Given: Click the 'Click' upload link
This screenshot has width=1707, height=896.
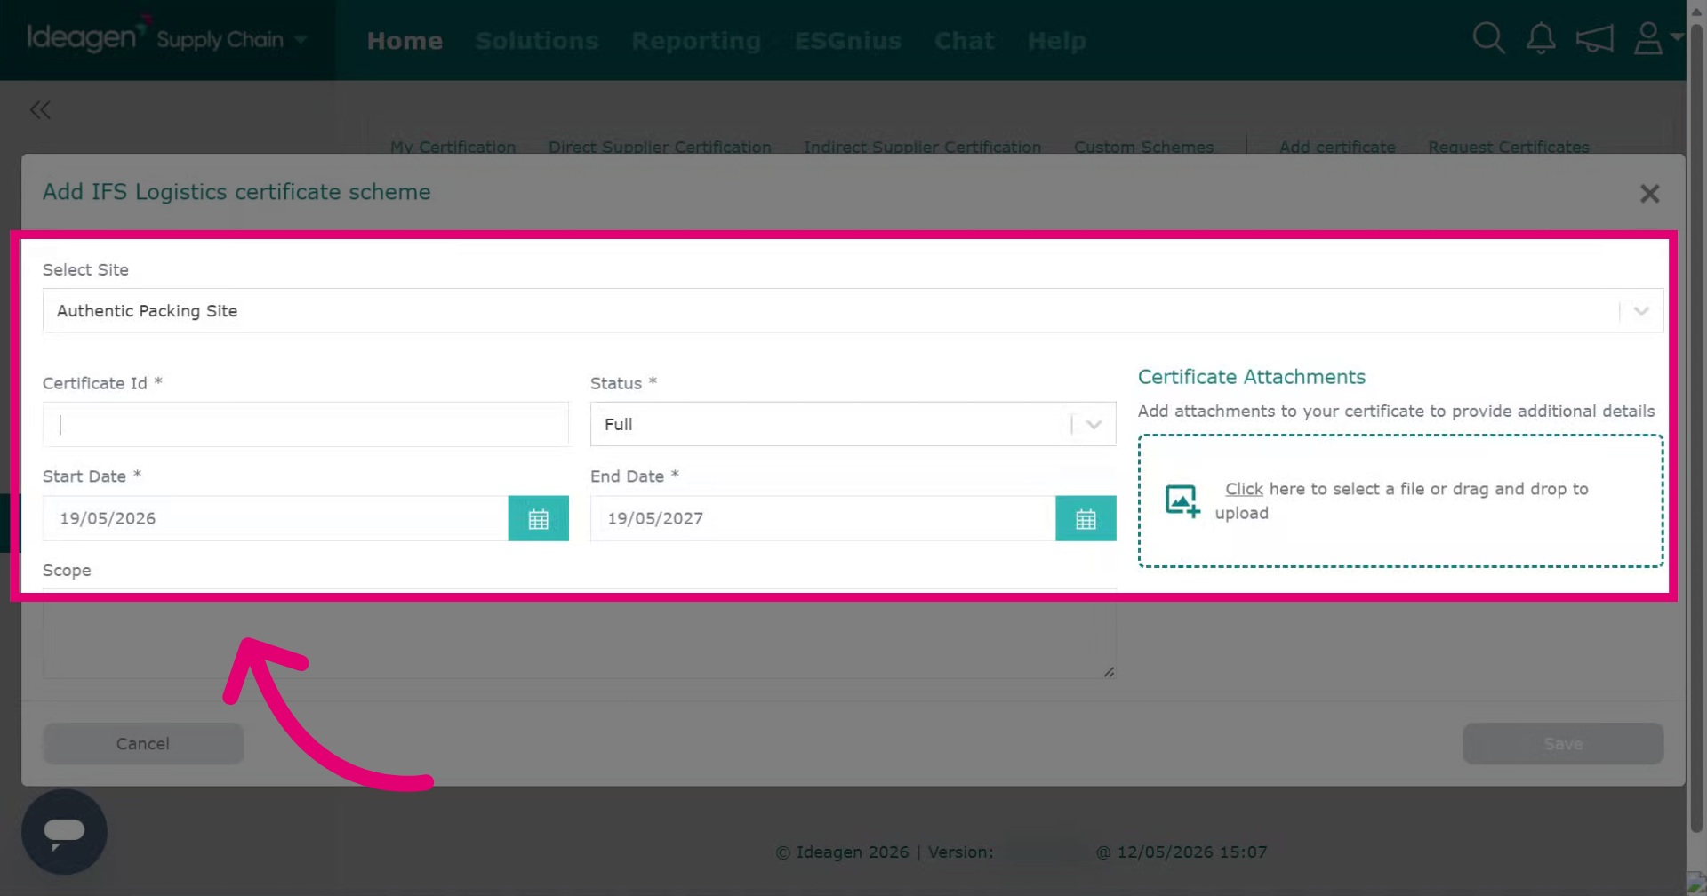Looking at the screenshot, I should tap(1244, 489).
